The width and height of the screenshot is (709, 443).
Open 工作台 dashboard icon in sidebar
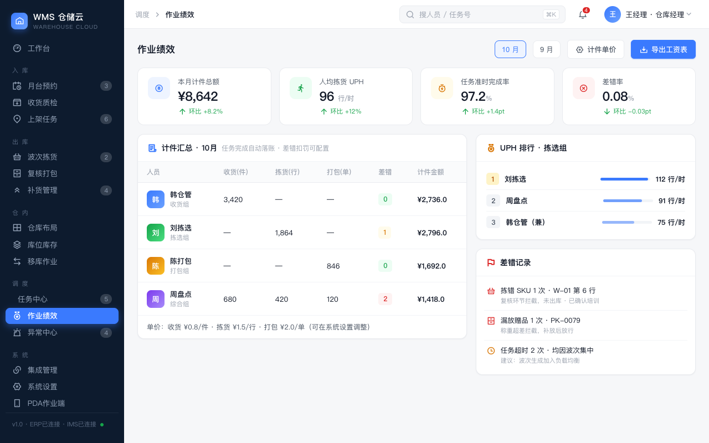pos(17,48)
